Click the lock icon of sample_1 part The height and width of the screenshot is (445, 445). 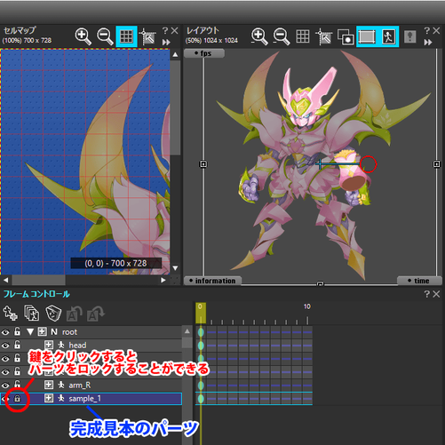(18, 398)
